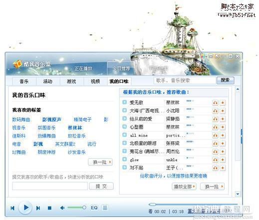Skip to next track

pos(38,208)
